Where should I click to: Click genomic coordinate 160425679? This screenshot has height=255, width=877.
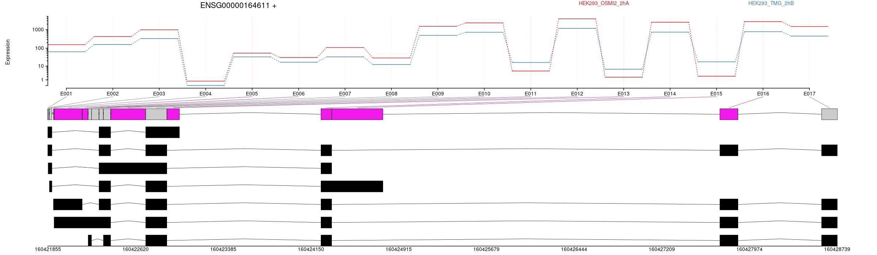coord(486,250)
